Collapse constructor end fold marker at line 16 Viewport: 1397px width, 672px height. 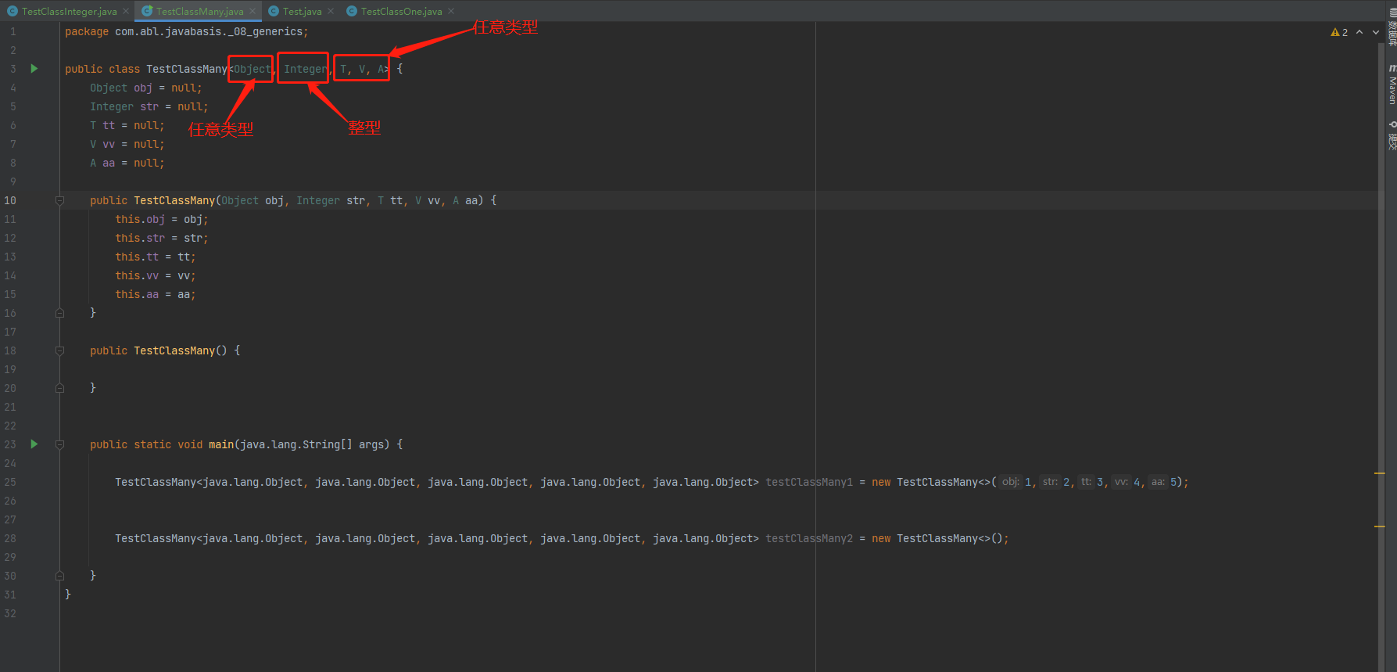[59, 313]
